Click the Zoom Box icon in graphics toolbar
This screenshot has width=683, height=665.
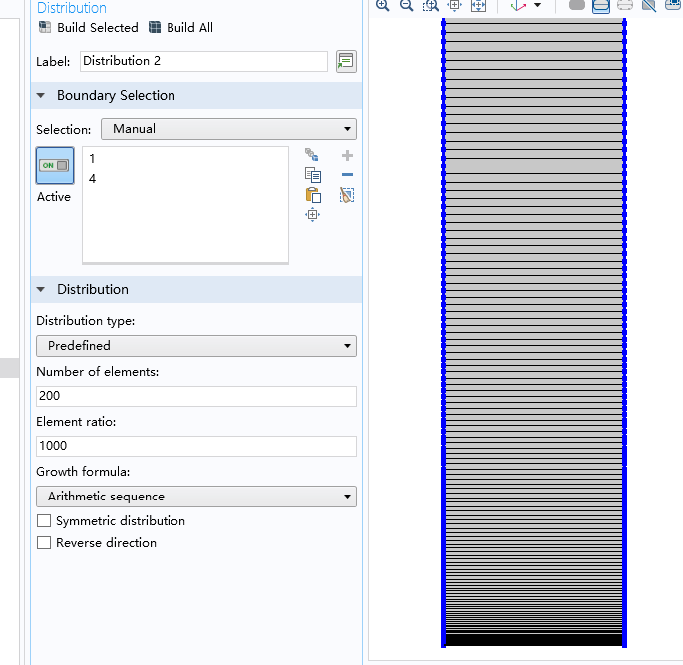coord(431,5)
